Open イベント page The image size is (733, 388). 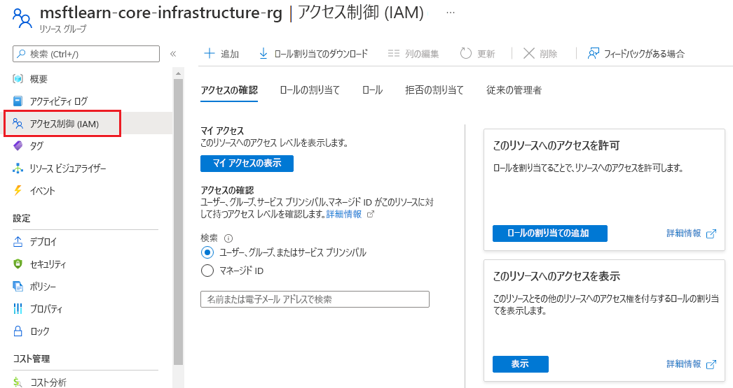[x=43, y=190]
